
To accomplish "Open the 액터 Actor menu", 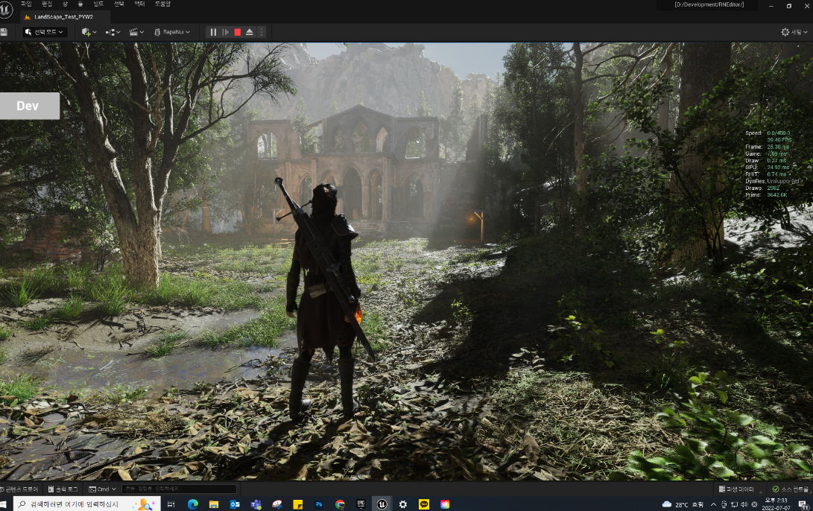I will 139,4.
